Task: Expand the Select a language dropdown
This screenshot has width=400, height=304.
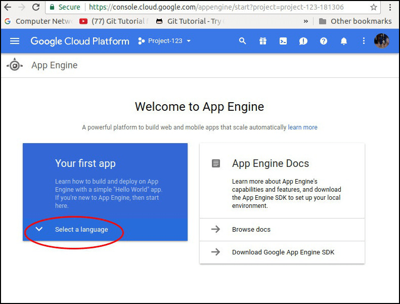Action: [x=105, y=229]
